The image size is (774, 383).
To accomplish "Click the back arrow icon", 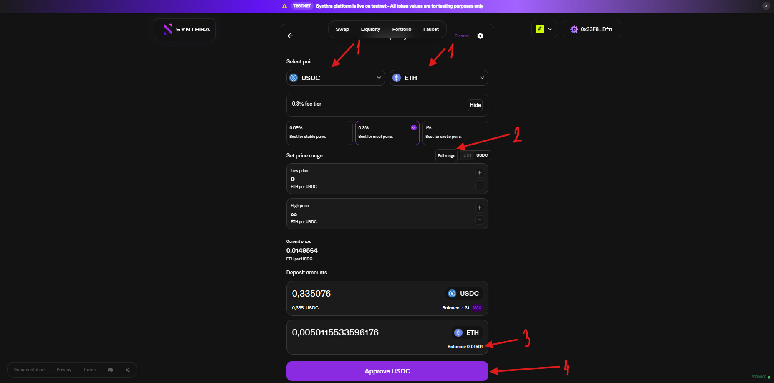I will click(290, 36).
